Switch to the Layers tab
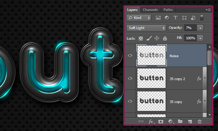The width and height of the screenshot is (218, 131). [x=132, y=10]
